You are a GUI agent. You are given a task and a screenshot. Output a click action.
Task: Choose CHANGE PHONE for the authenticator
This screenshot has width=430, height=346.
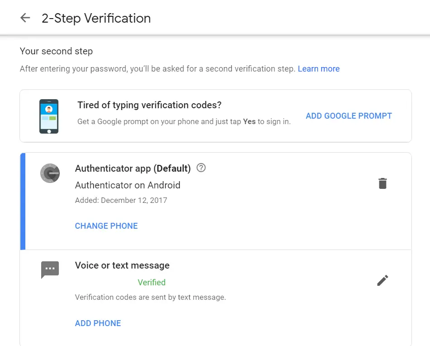tap(106, 226)
